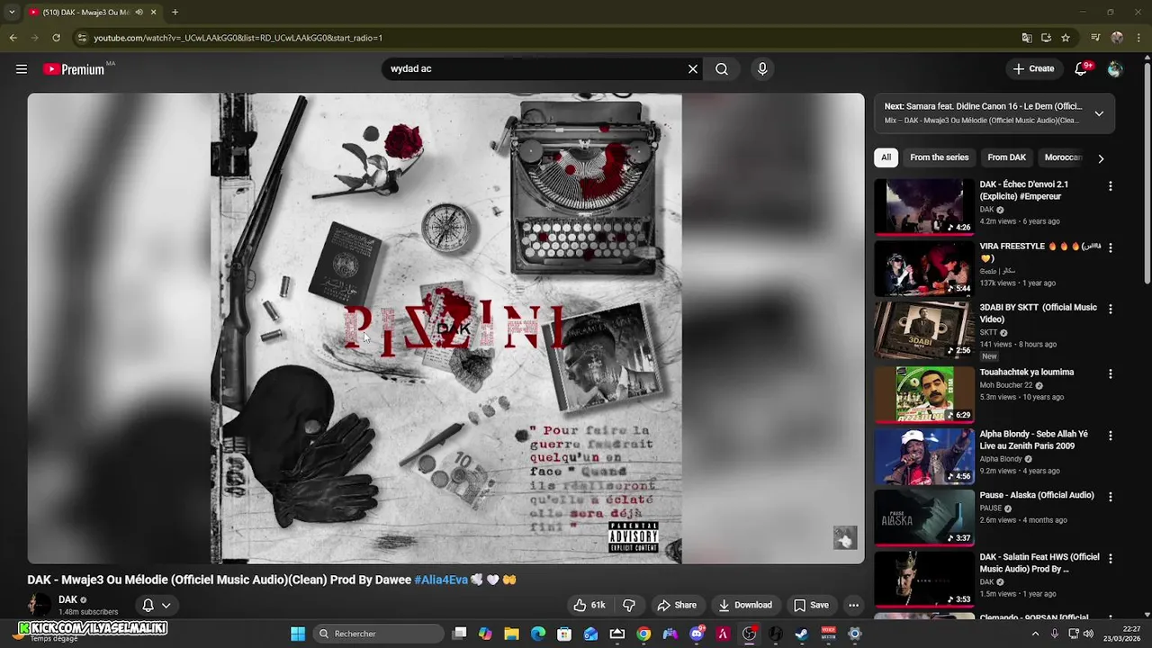Open options for '3DABI BY SKTT' video
Image resolution: width=1152 pixels, height=648 pixels.
coord(1111,309)
